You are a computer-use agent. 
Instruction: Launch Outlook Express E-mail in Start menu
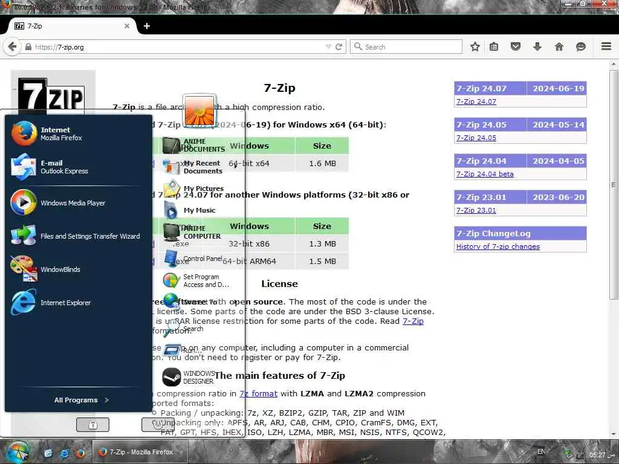(x=50, y=167)
